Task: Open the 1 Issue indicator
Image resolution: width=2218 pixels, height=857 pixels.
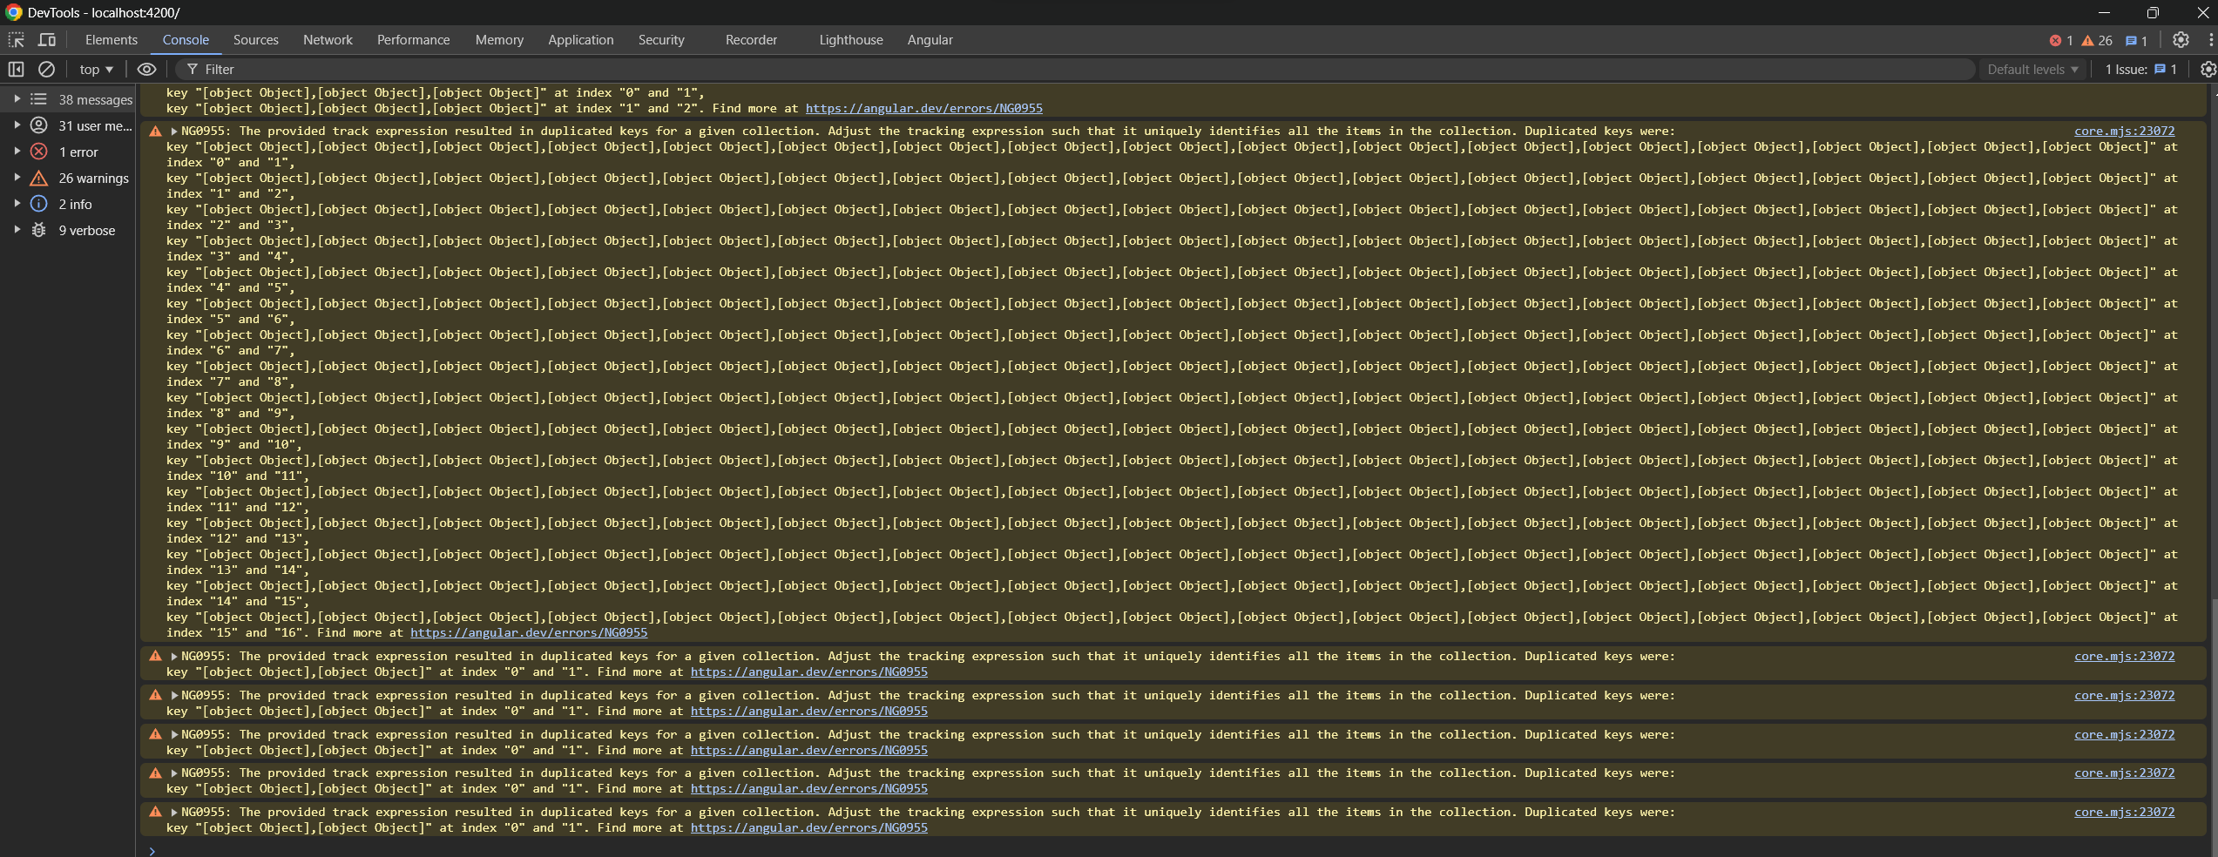Action: 2140,70
